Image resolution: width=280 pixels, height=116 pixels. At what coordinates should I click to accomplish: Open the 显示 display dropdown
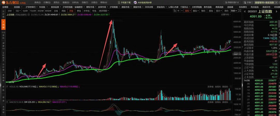click(219, 11)
